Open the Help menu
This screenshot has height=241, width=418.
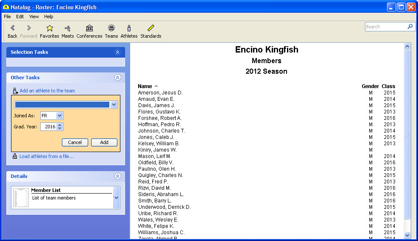(x=49, y=17)
